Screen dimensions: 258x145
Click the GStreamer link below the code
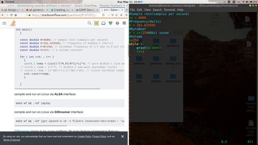pyautogui.click(x=22, y=131)
